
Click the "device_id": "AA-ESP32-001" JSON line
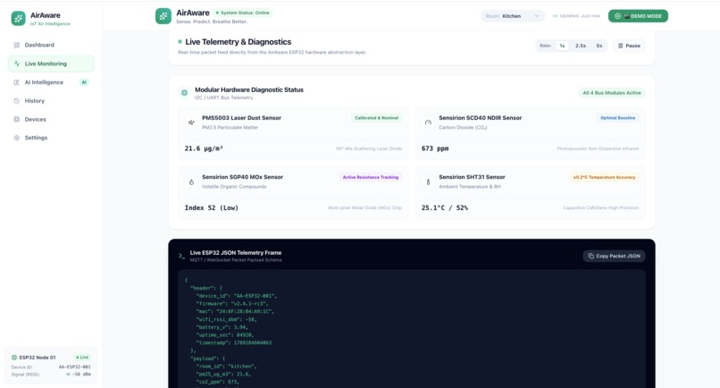click(x=237, y=296)
